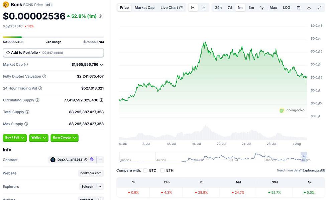Click the price chart peak near 16. Jul
Viewport: 329px width, 200px height.
pos(205,42)
